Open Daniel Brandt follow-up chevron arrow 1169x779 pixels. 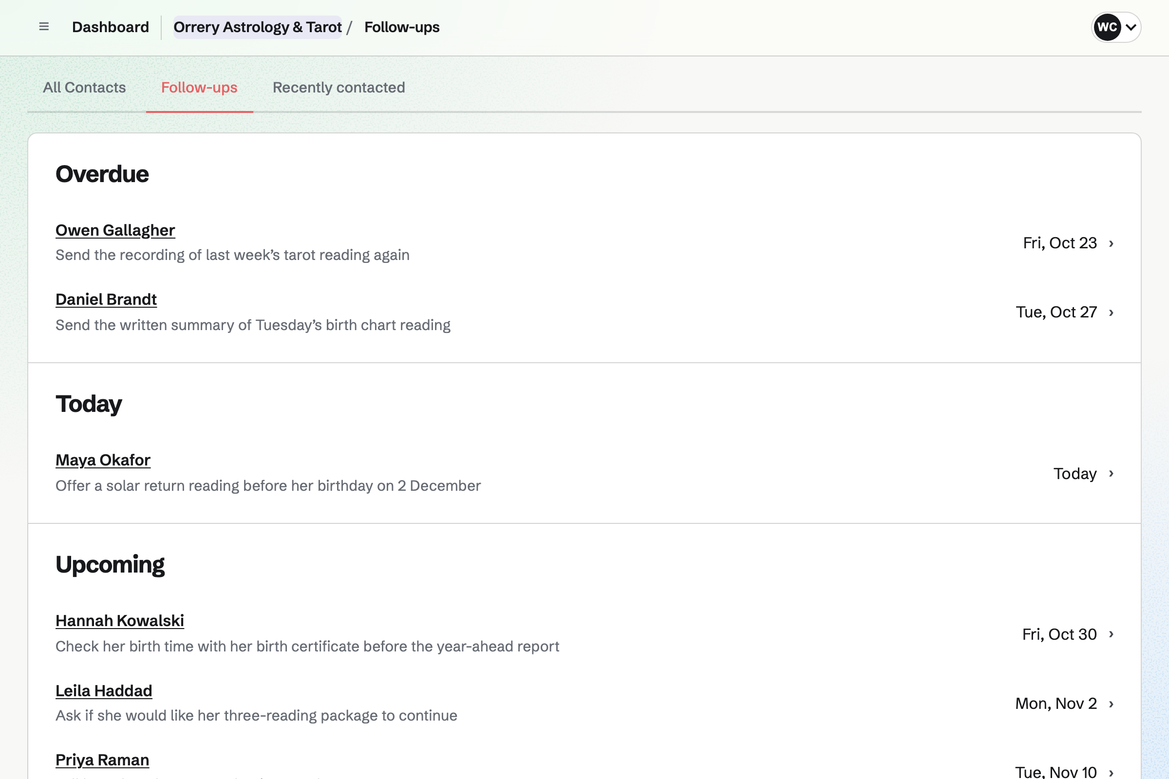(1112, 313)
